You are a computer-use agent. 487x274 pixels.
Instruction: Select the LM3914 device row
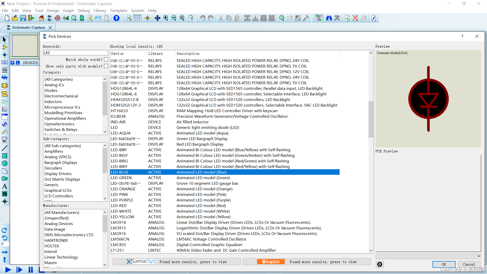point(225,222)
